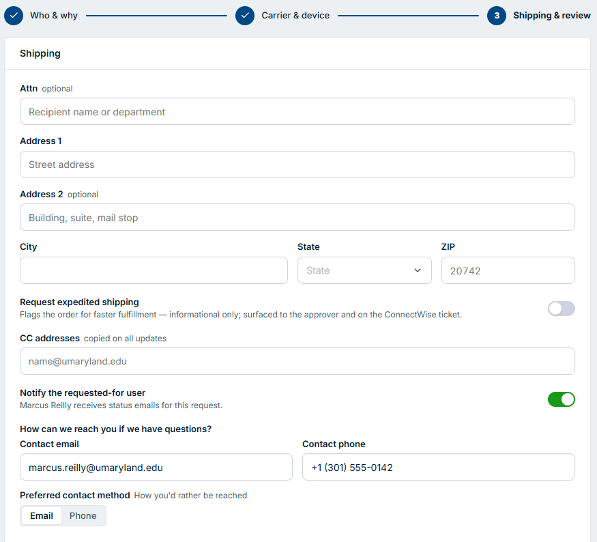Select Email as preferred contact method
This screenshot has width=597, height=542.
coord(42,515)
